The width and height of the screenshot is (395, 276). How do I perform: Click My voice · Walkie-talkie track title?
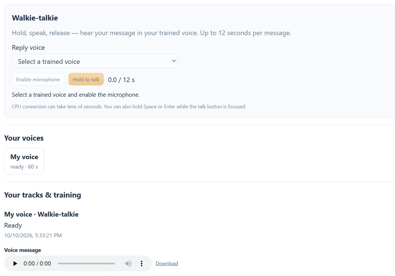click(41, 214)
